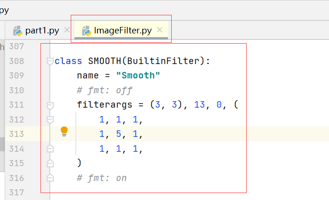Click the 'name' variable on line 309
Viewport: 329px width, 200px height.
[x=87, y=76]
